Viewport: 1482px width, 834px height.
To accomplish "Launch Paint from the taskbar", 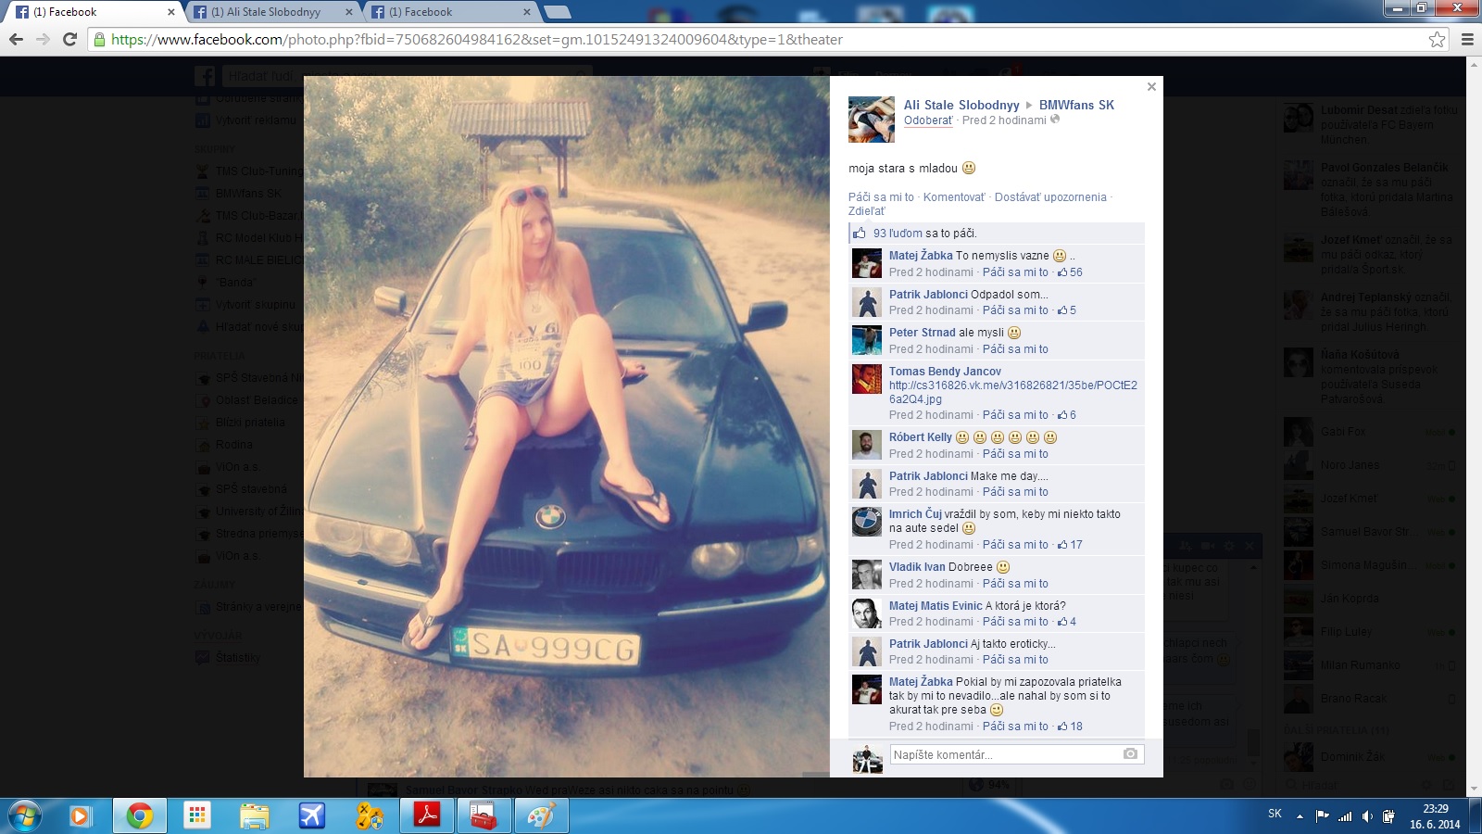I will 541,815.
